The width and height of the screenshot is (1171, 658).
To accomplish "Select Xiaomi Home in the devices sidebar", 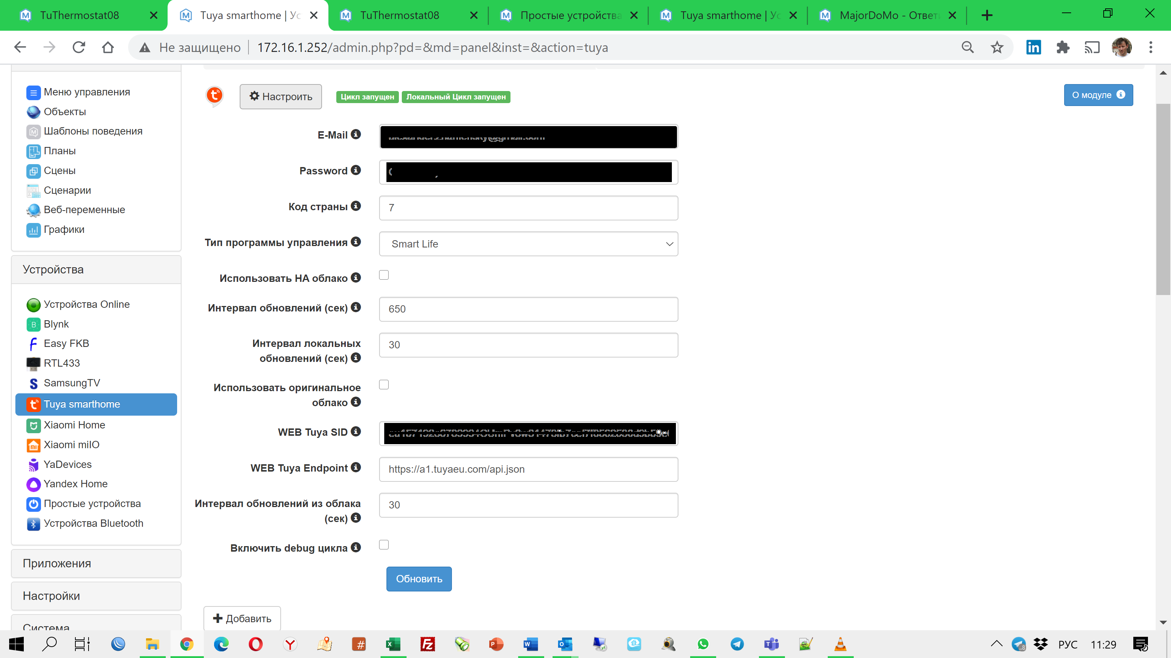I will (74, 425).
